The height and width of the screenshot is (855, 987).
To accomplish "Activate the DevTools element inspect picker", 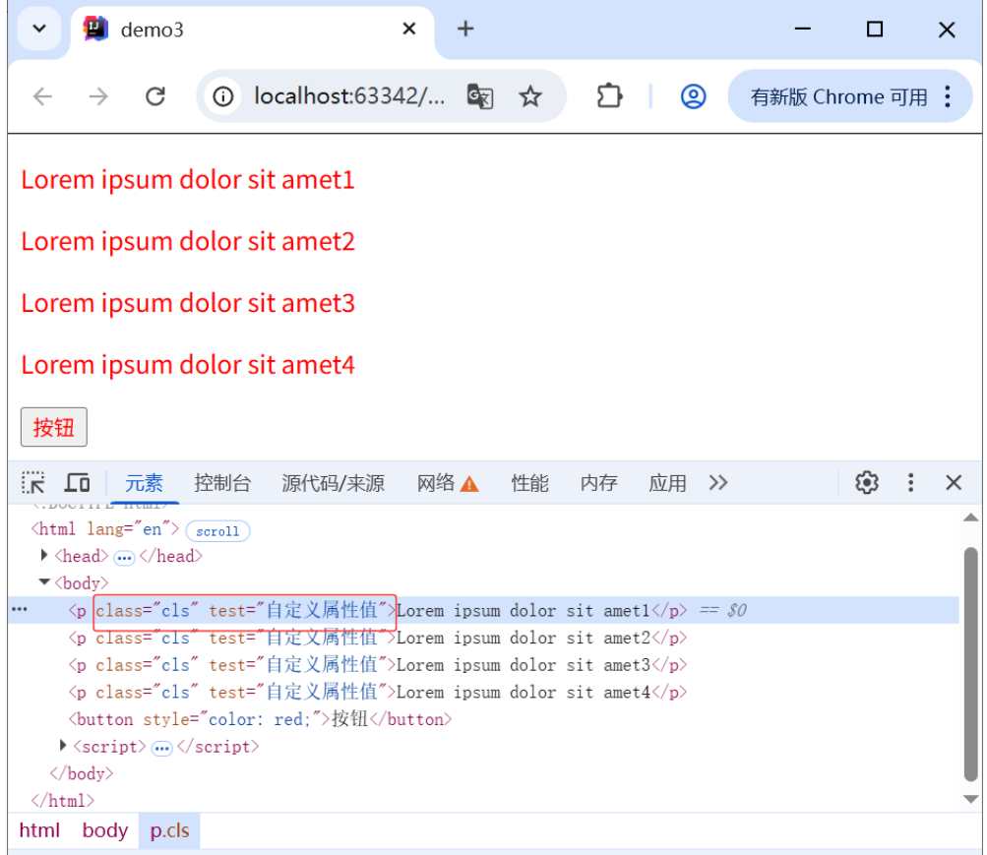I will 32,483.
